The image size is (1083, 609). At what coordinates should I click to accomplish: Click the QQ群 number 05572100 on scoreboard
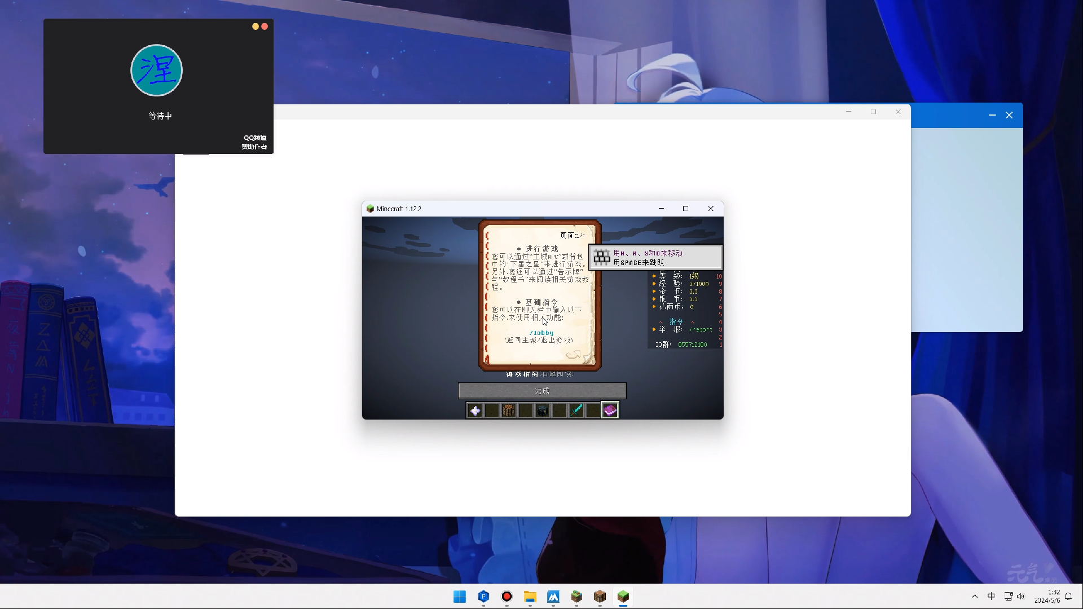coord(693,345)
